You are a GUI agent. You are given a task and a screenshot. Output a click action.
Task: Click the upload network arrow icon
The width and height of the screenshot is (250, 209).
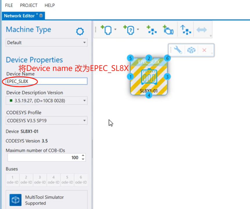pos(186,30)
